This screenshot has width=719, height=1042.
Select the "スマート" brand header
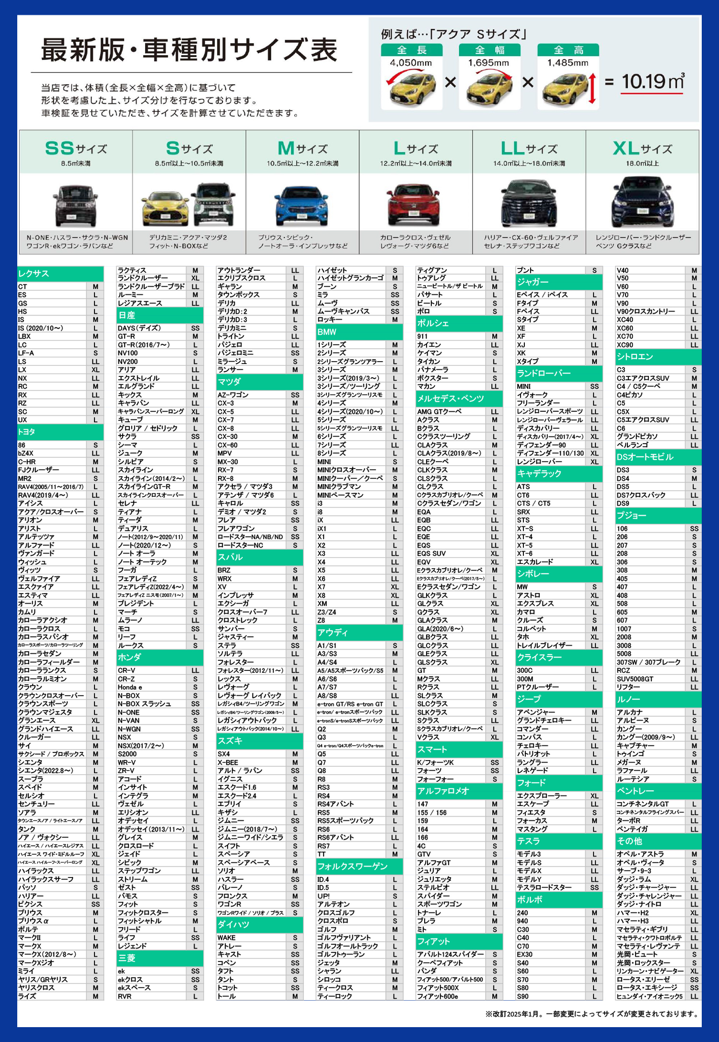click(x=459, y=749)
